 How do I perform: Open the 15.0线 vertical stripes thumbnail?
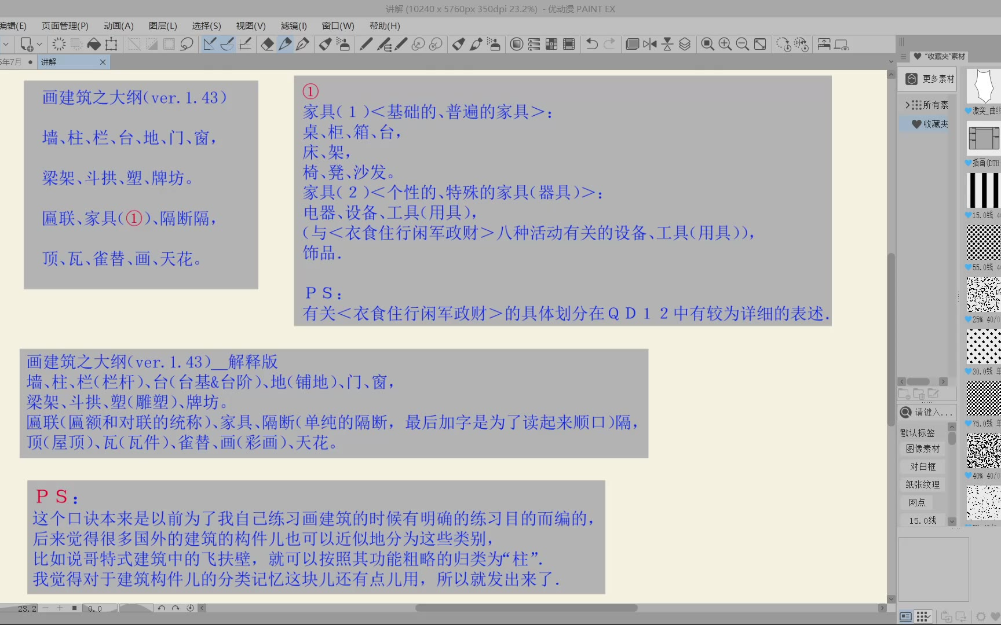[x=983, y=190]
